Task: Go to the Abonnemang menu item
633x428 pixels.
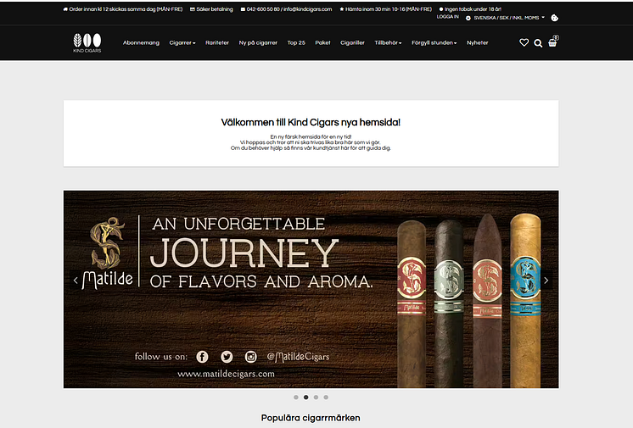Action: click(141, 42)
